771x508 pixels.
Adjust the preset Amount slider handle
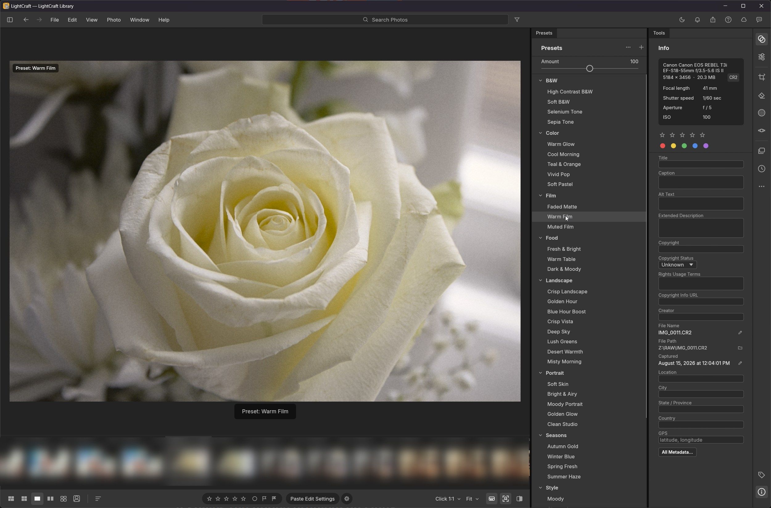[x=590, y=68]
